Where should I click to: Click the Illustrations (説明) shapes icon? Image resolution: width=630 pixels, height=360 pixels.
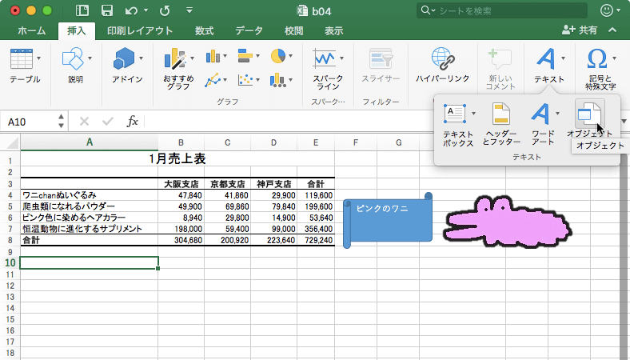73,58
